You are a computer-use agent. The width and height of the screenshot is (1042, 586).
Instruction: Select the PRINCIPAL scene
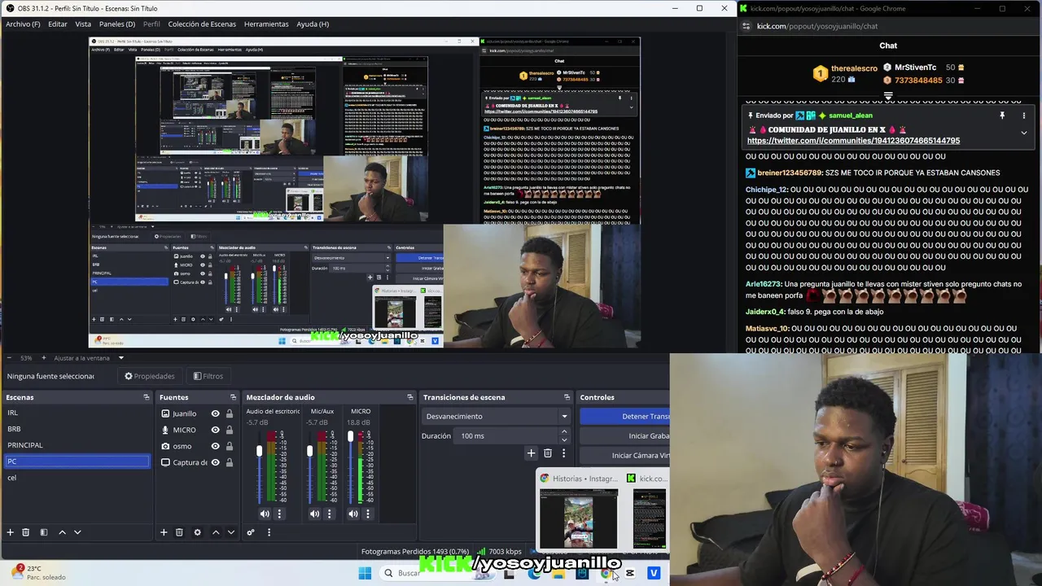[77, 445]
